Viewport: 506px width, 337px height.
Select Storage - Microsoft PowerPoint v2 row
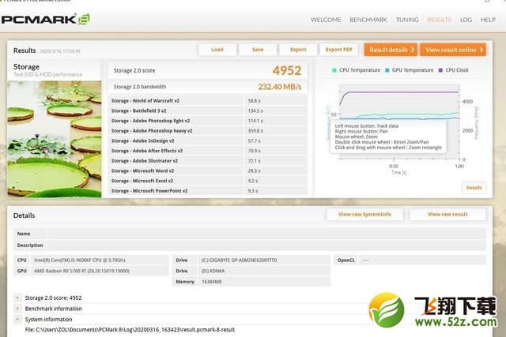tap(208, 191)
